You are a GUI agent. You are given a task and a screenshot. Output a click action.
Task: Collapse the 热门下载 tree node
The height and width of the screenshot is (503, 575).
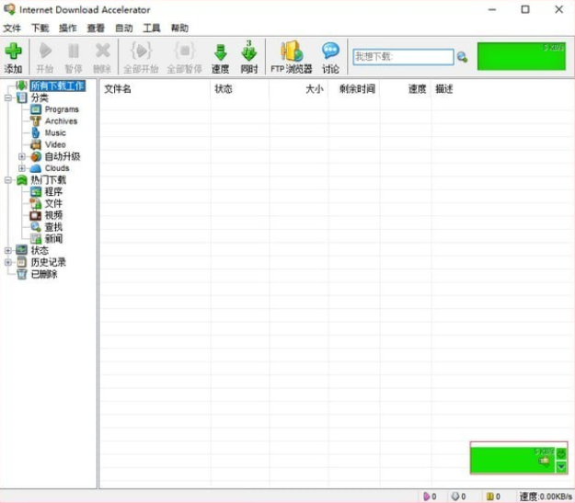click(8, 180)
